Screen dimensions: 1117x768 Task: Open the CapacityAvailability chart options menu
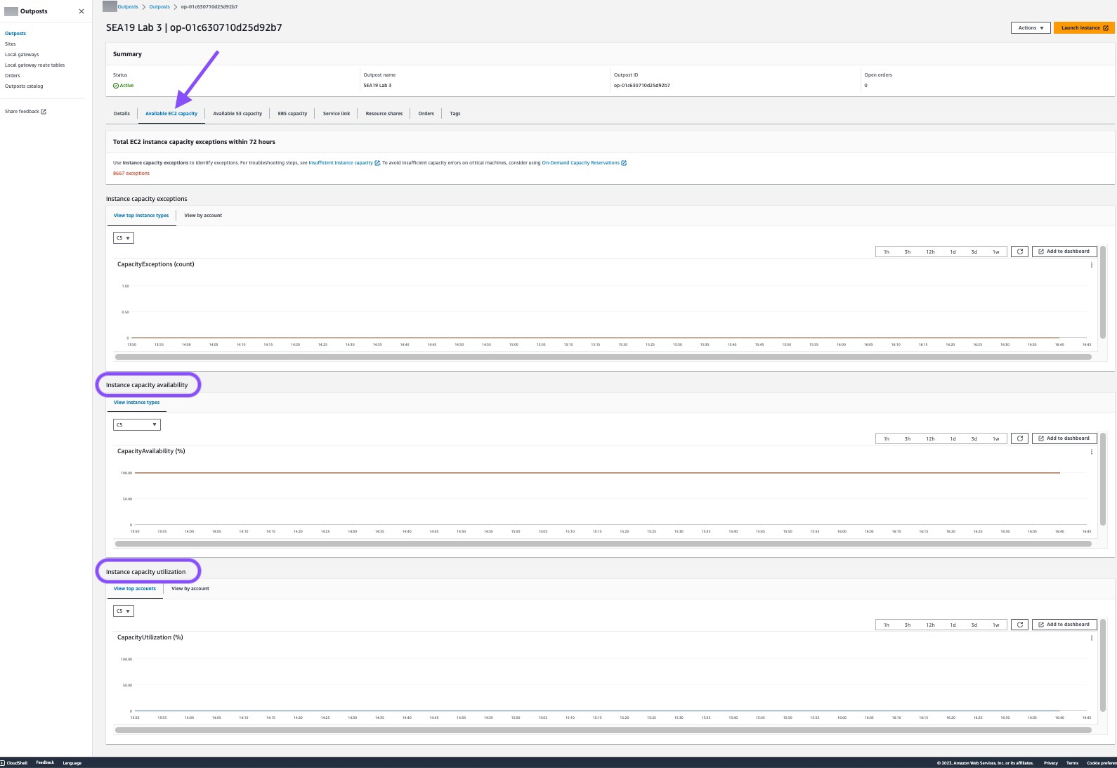pos(1091,452)
